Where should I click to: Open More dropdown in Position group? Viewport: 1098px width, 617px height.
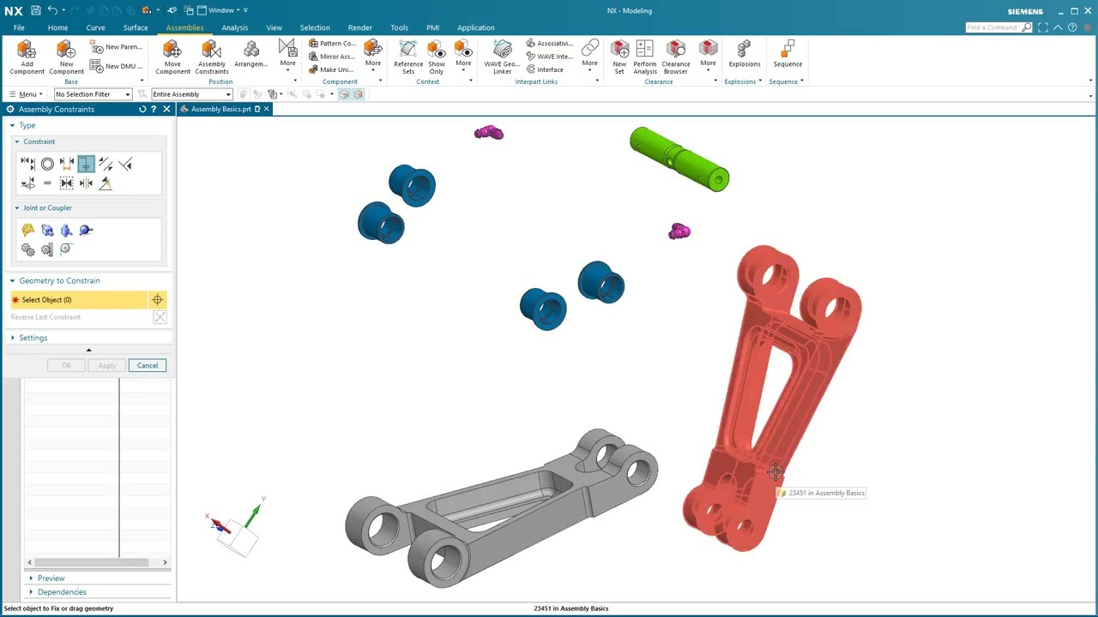pos(287,57)
